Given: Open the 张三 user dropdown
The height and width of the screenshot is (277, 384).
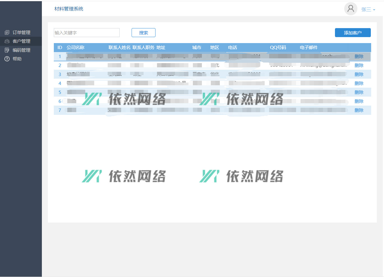Looking at the screenshot, I should tap(368, 10).
